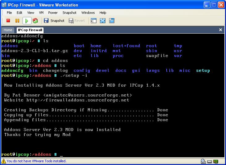Click the 'changelog' file name
Image resolution: width=226 pixels, height=165 pixels.
(x=55, y=71)
